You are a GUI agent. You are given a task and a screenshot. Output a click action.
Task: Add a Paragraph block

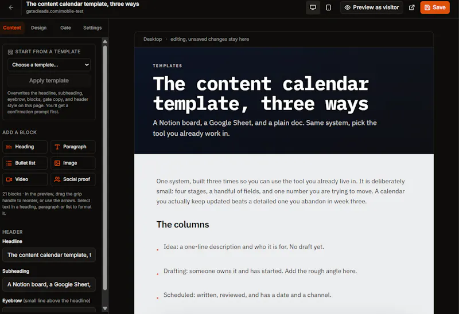point(73,147)
